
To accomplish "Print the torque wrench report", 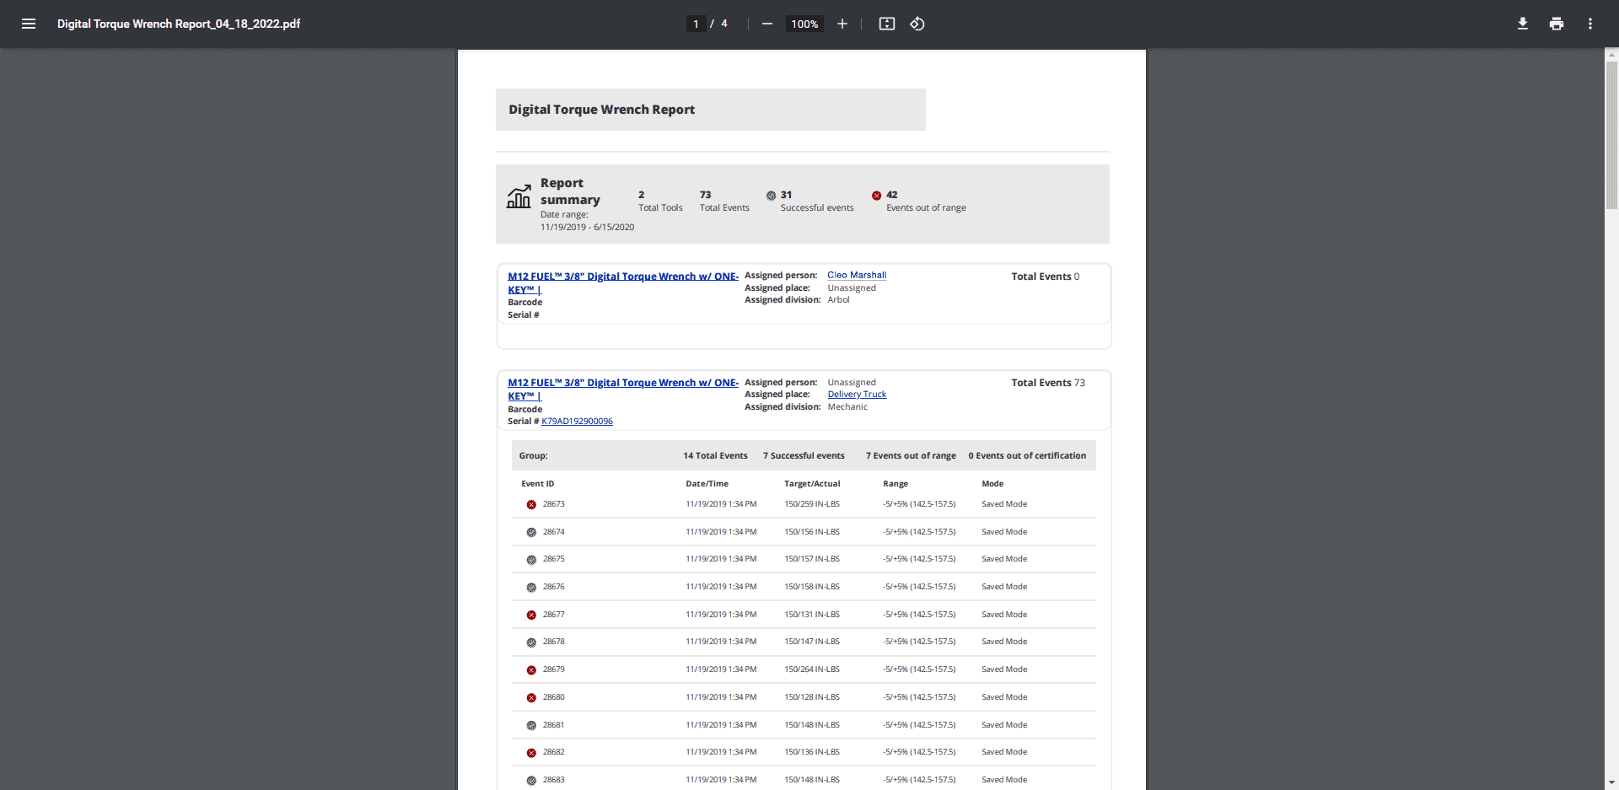I will point(1556,24).
